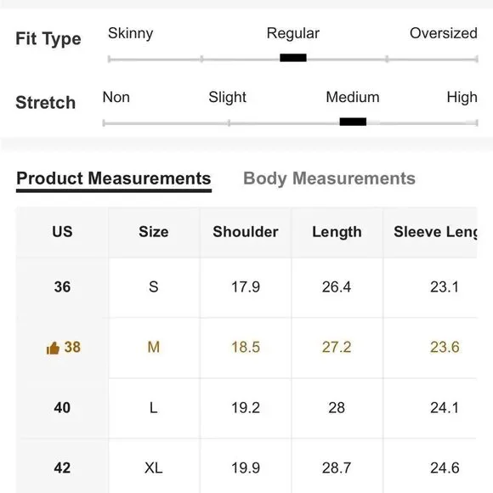Click the Fit Type slider black marker
493x493 pixels.
(x=293, y=58)
